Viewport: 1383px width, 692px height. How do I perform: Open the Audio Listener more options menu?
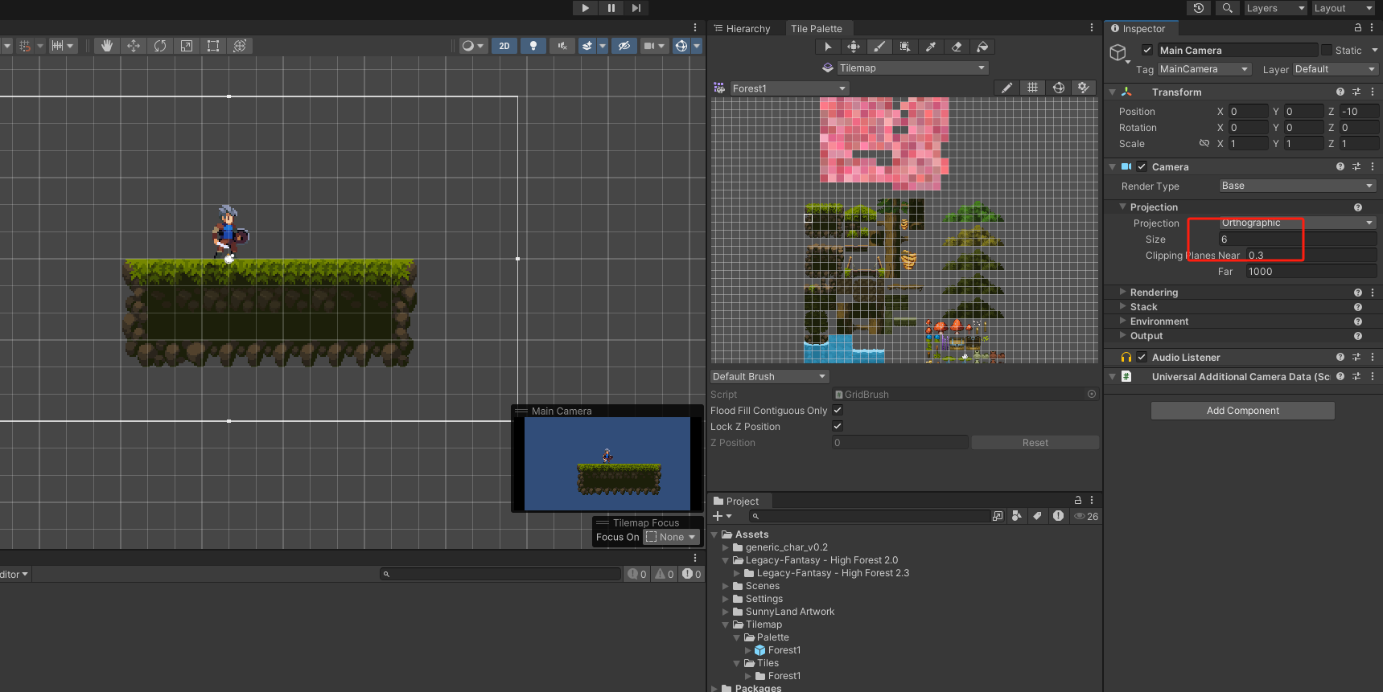click(x=1373, y=357)
